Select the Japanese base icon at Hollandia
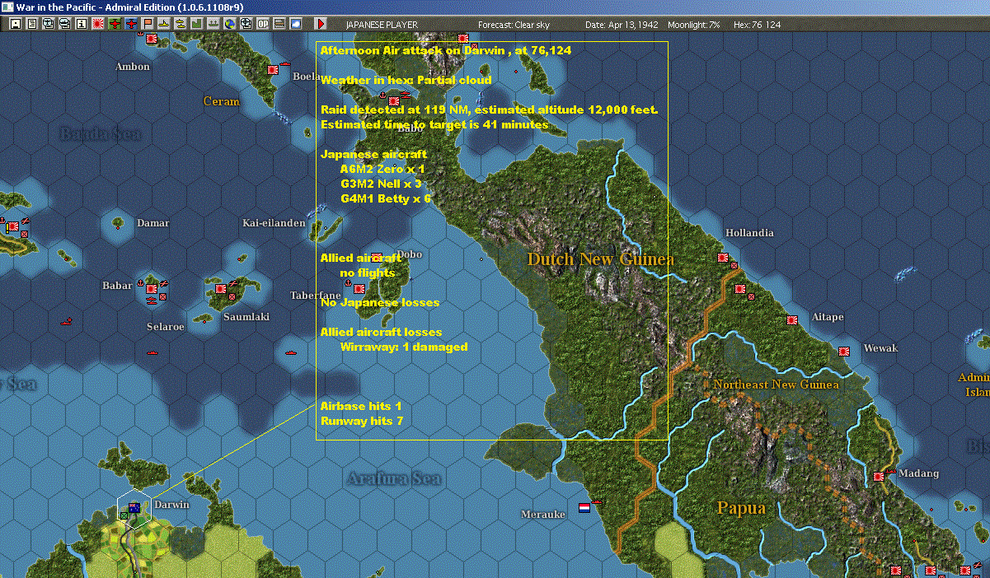This screenshot has height=578, width=990. [x=724, y=258]
